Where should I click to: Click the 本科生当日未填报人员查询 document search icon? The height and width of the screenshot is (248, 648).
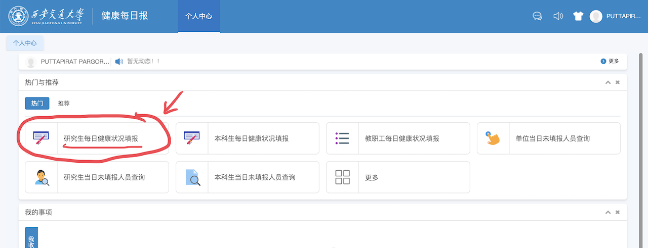coord(192,177)
